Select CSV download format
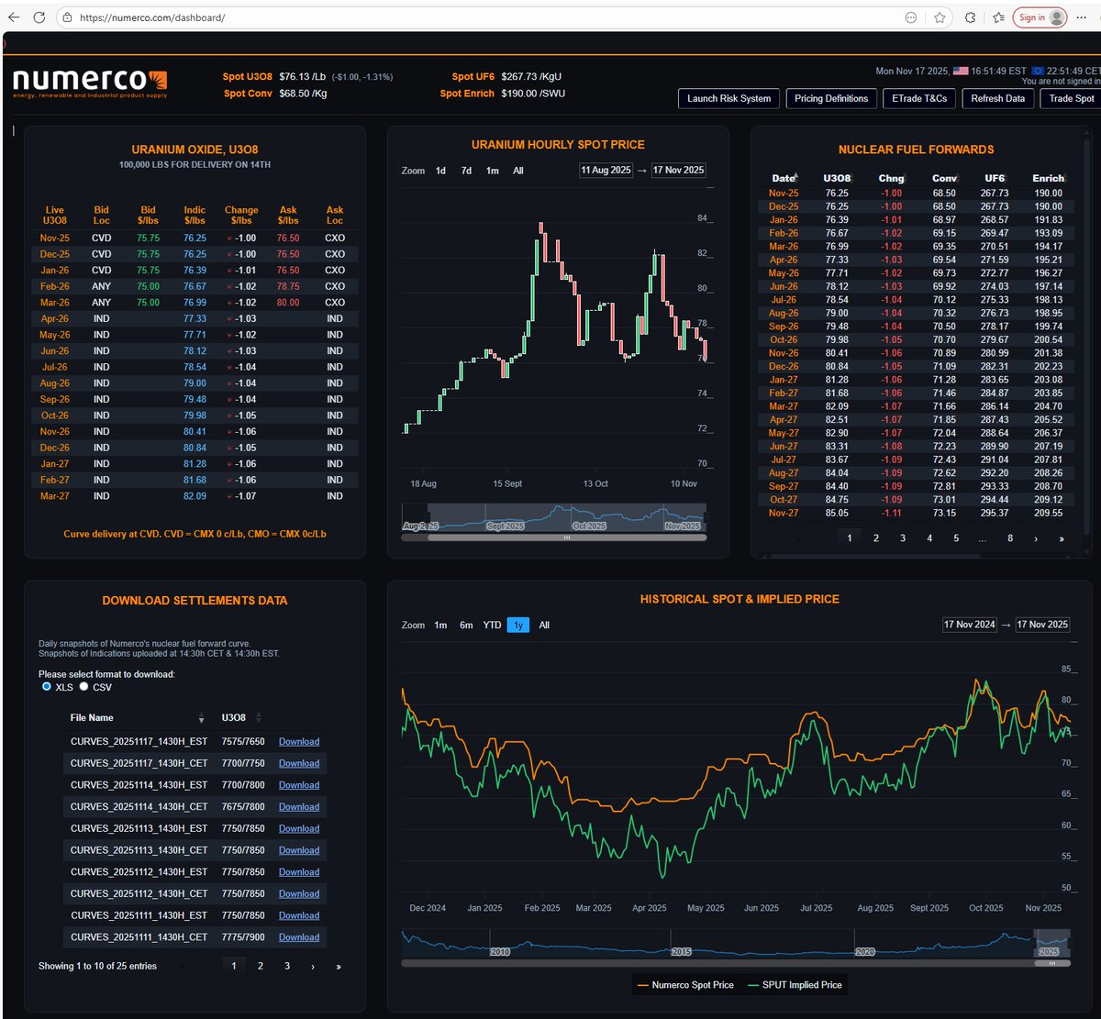Viewport: 1101px width, 1019px height. (83, 687)
